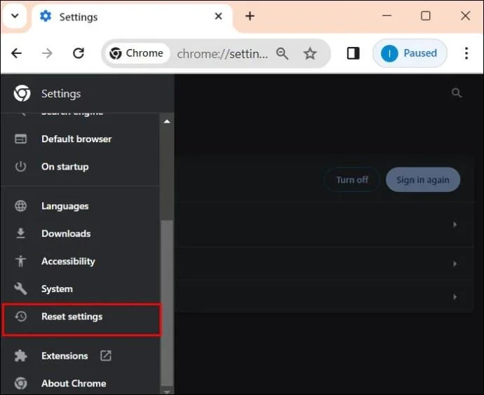
Task: Click the Downloads arrow icon
Action: tap(20, 233)
